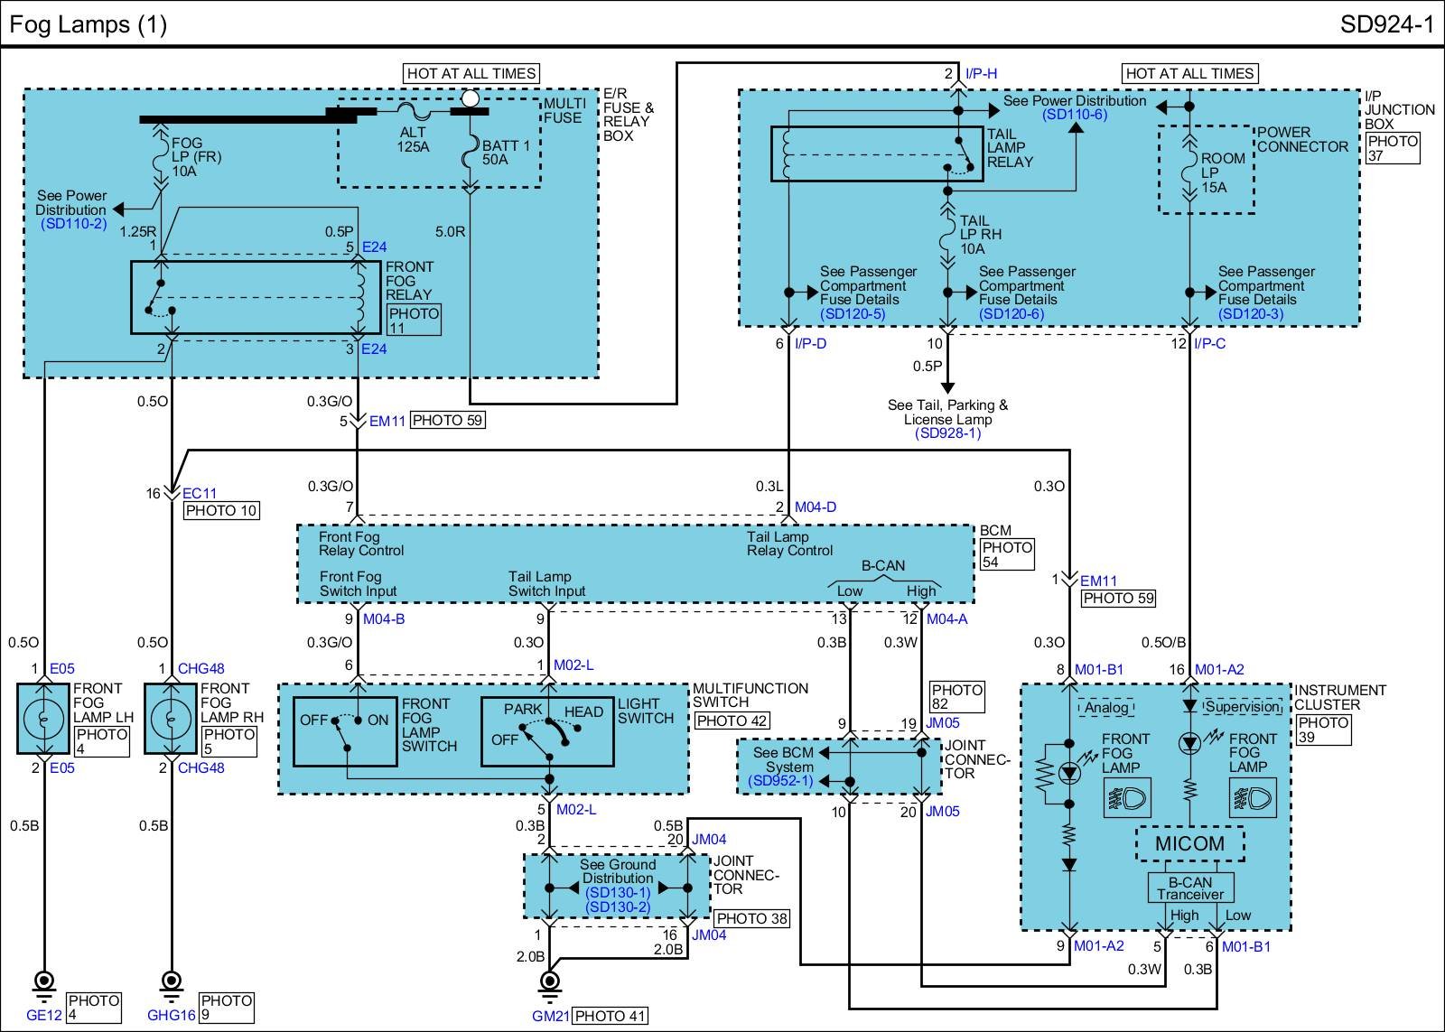This screenshot has width=1445, height=1032.
Task: Click the GHG16 ground symbol
Action: click(x=170, y=983)
